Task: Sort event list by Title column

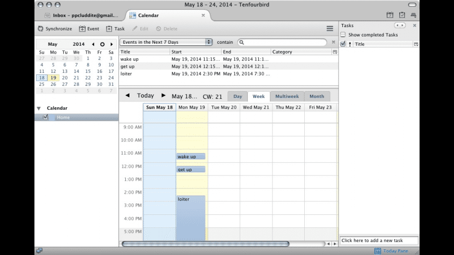Action: pyautogui.click(x=145, y=52)
